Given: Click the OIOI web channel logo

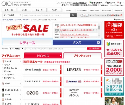Looking at the screenshot, I should (x=16, y=4).
